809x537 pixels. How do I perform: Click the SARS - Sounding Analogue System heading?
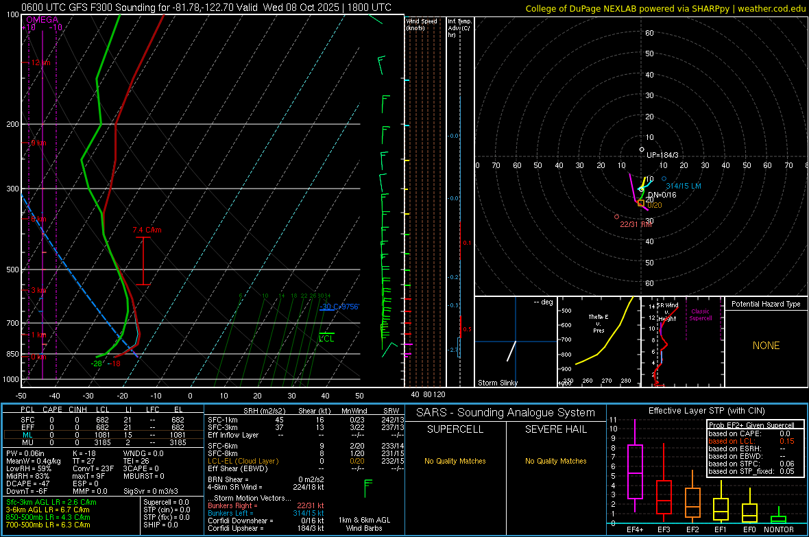(x=506, y=413)
